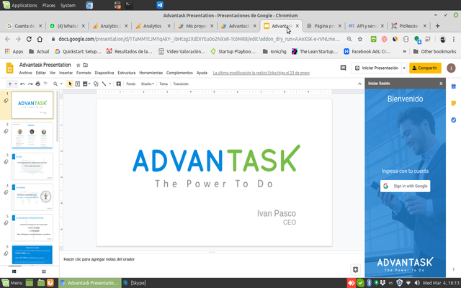Click the zoom magnifier tool in toolbar

(55, 84)
